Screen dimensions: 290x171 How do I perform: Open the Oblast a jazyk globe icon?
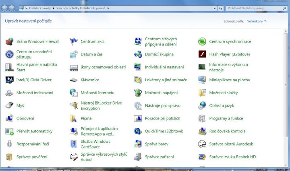[x=202, y=105]
